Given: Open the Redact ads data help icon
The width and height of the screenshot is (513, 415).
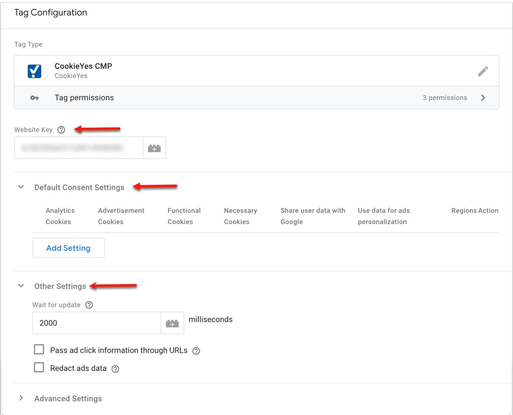Looking at the screenshot, I should [115, 369].
